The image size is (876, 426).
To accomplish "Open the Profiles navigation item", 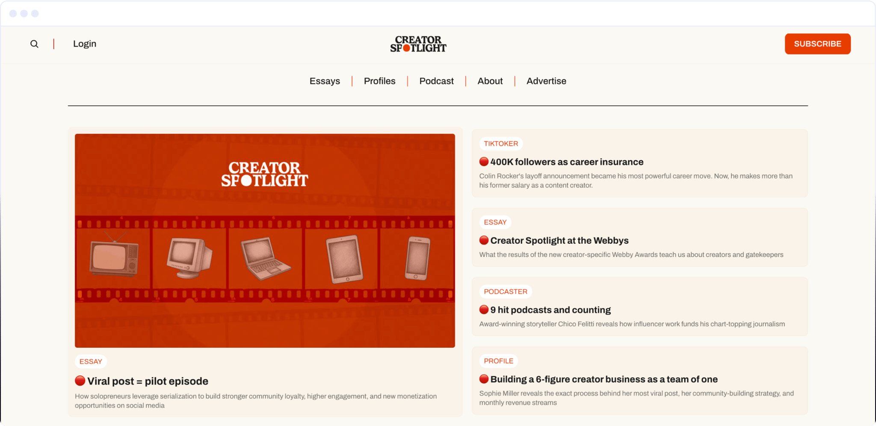I will pyautogui.click(x=379, y=81).
